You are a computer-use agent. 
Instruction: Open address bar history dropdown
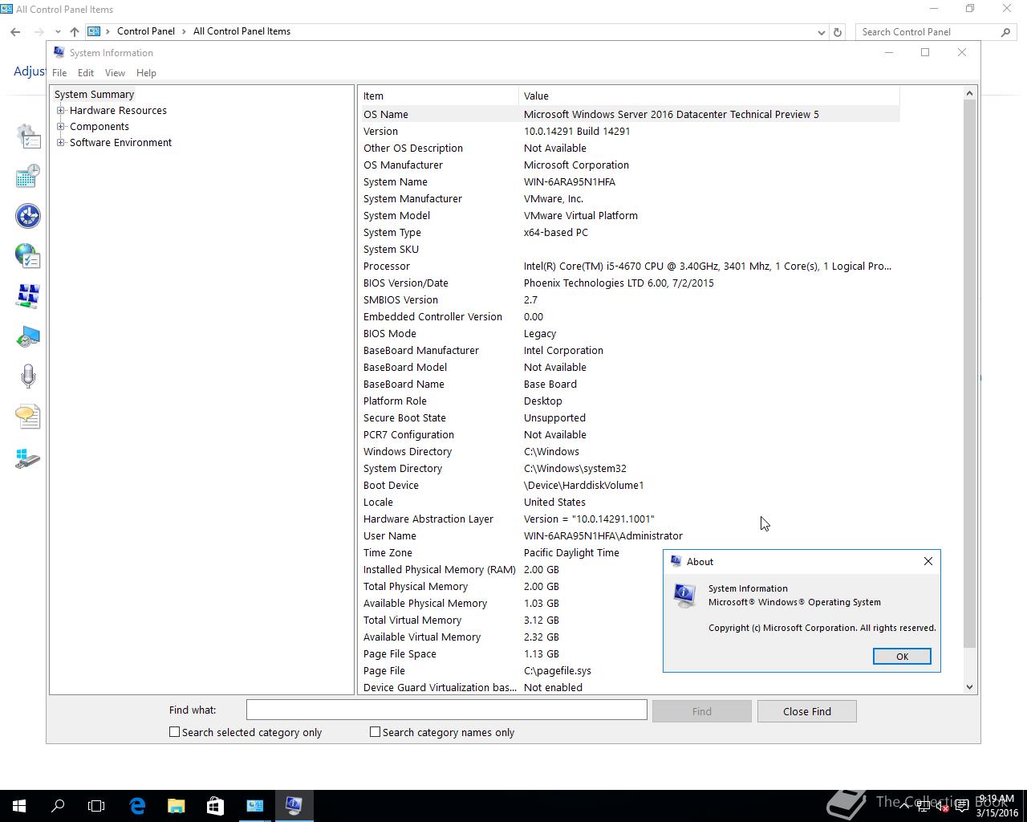coord(821,32)
